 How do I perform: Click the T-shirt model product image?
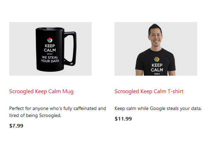click(156, 49)
